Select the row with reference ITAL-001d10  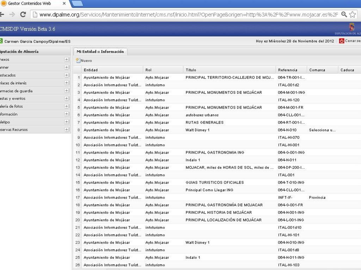pos(217,227)
